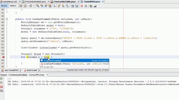Click the [EL Info] connection output line
Image resolution: width=179 pixels, height=100 pixels.
pos(93,84)
